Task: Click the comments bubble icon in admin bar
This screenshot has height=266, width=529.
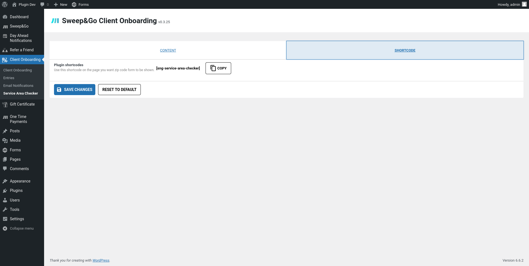Action: [42, 4]
